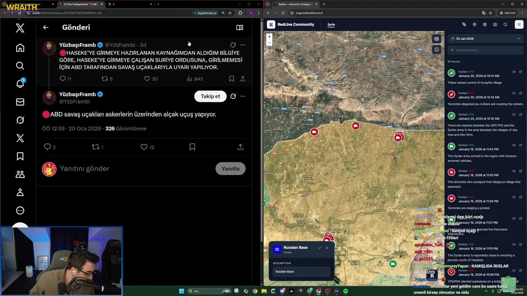The width and height of the screenshot is (527, 296).
Task: Open the sidebar more options circle icon
Action: point(20,210)
